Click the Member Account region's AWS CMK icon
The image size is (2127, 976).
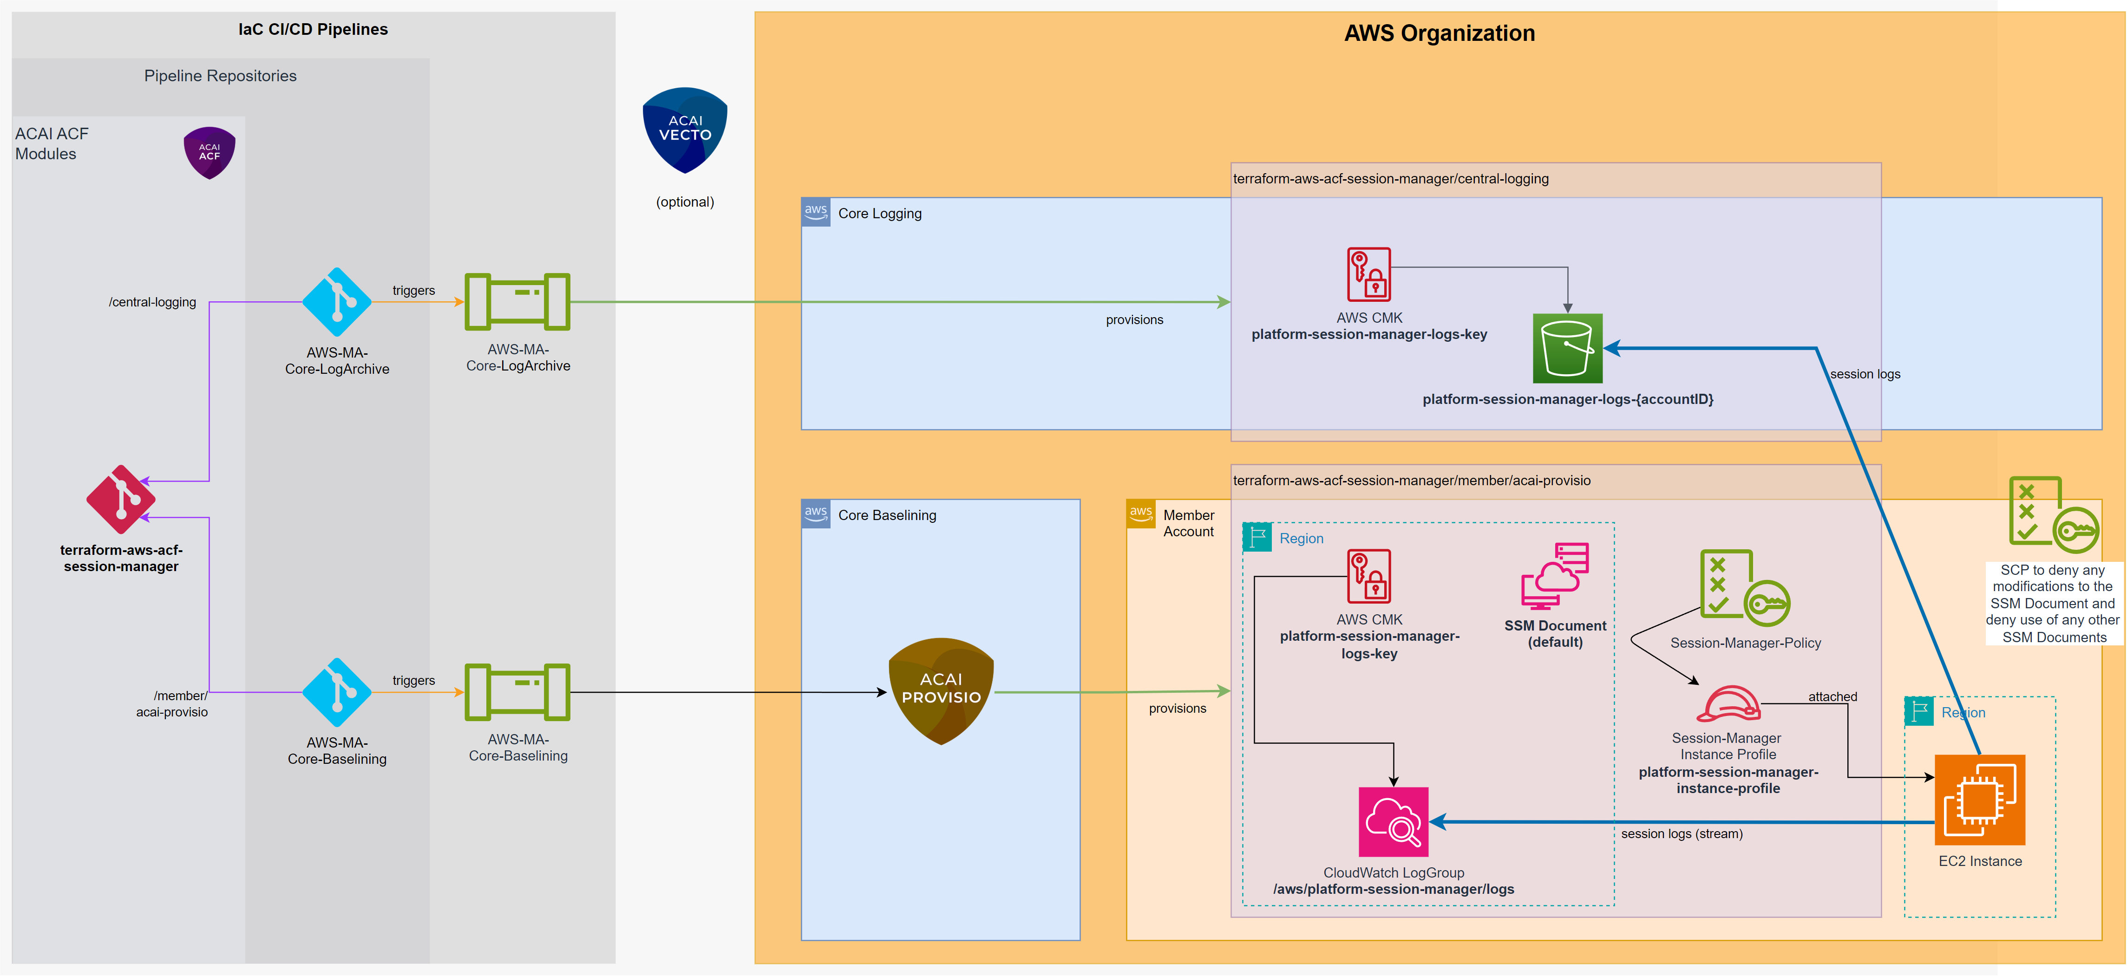(1368, 577)
